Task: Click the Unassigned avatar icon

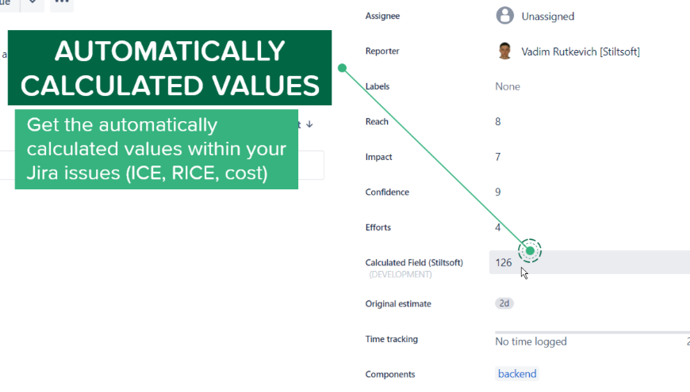Action: 504,15
